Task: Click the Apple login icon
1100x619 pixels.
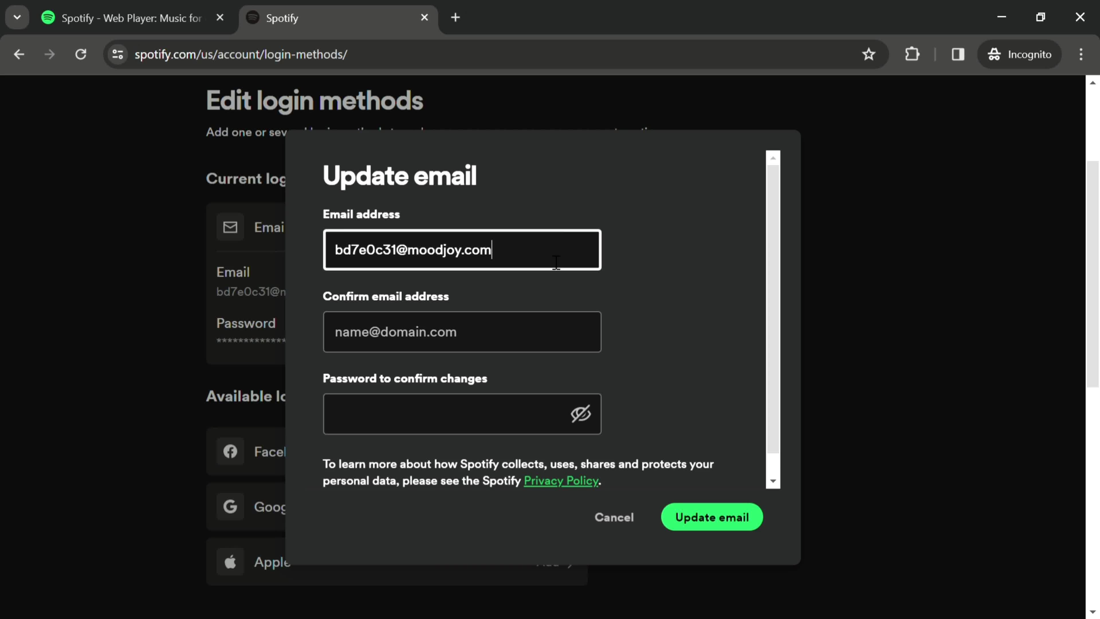Action: coord(230,562)
